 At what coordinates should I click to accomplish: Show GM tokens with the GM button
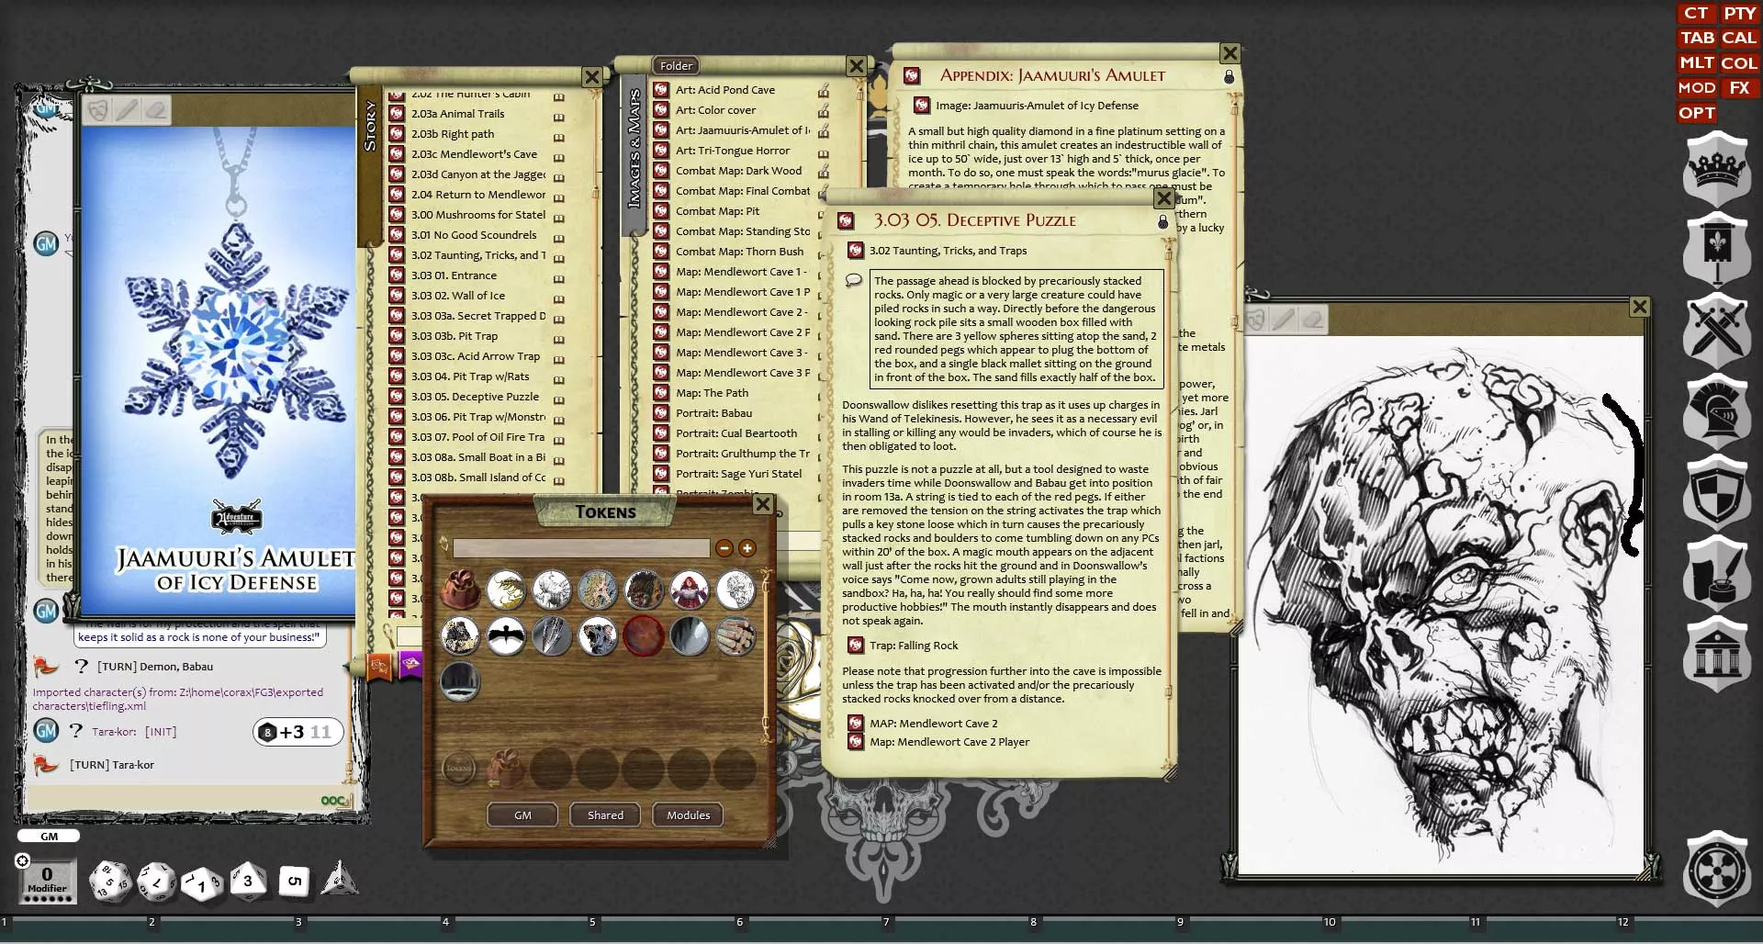point(522,815)
